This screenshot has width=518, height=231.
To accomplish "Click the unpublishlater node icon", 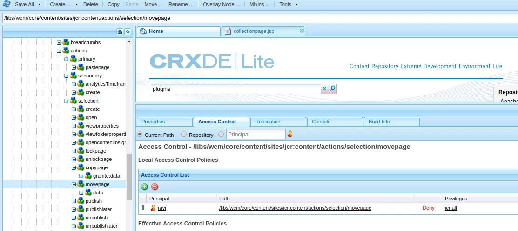I will click(x=81, y=226).
